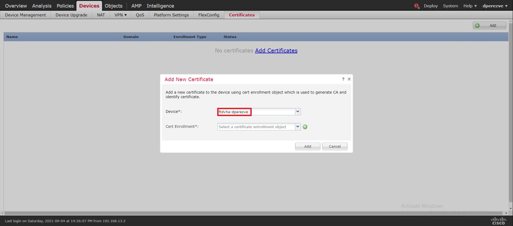Click the horizontal scrollbar at bottom
The width and height of the screenshot is (513, 226).
[254, 213]
